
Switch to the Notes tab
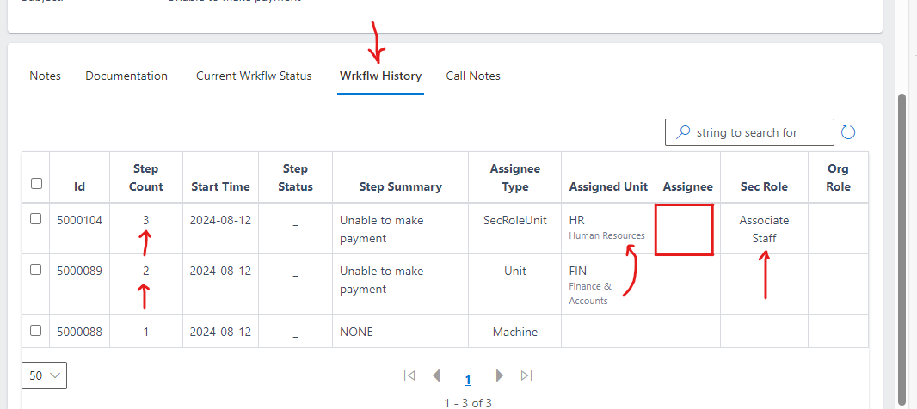46,76
